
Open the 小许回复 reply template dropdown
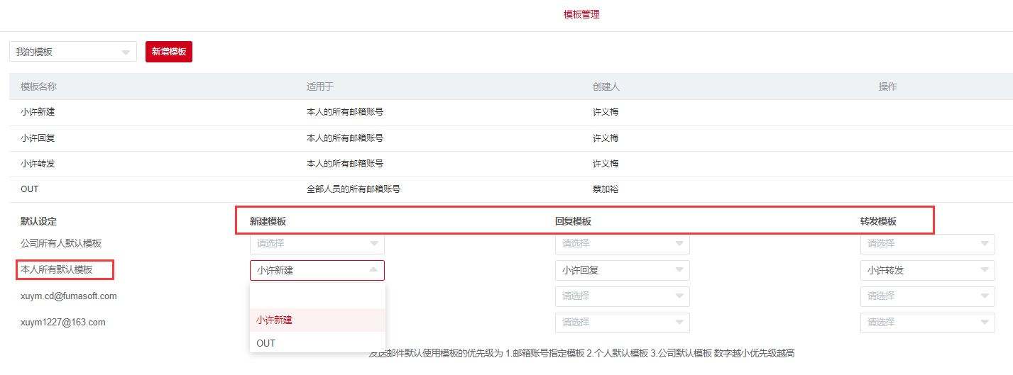[x=622, y=270]
